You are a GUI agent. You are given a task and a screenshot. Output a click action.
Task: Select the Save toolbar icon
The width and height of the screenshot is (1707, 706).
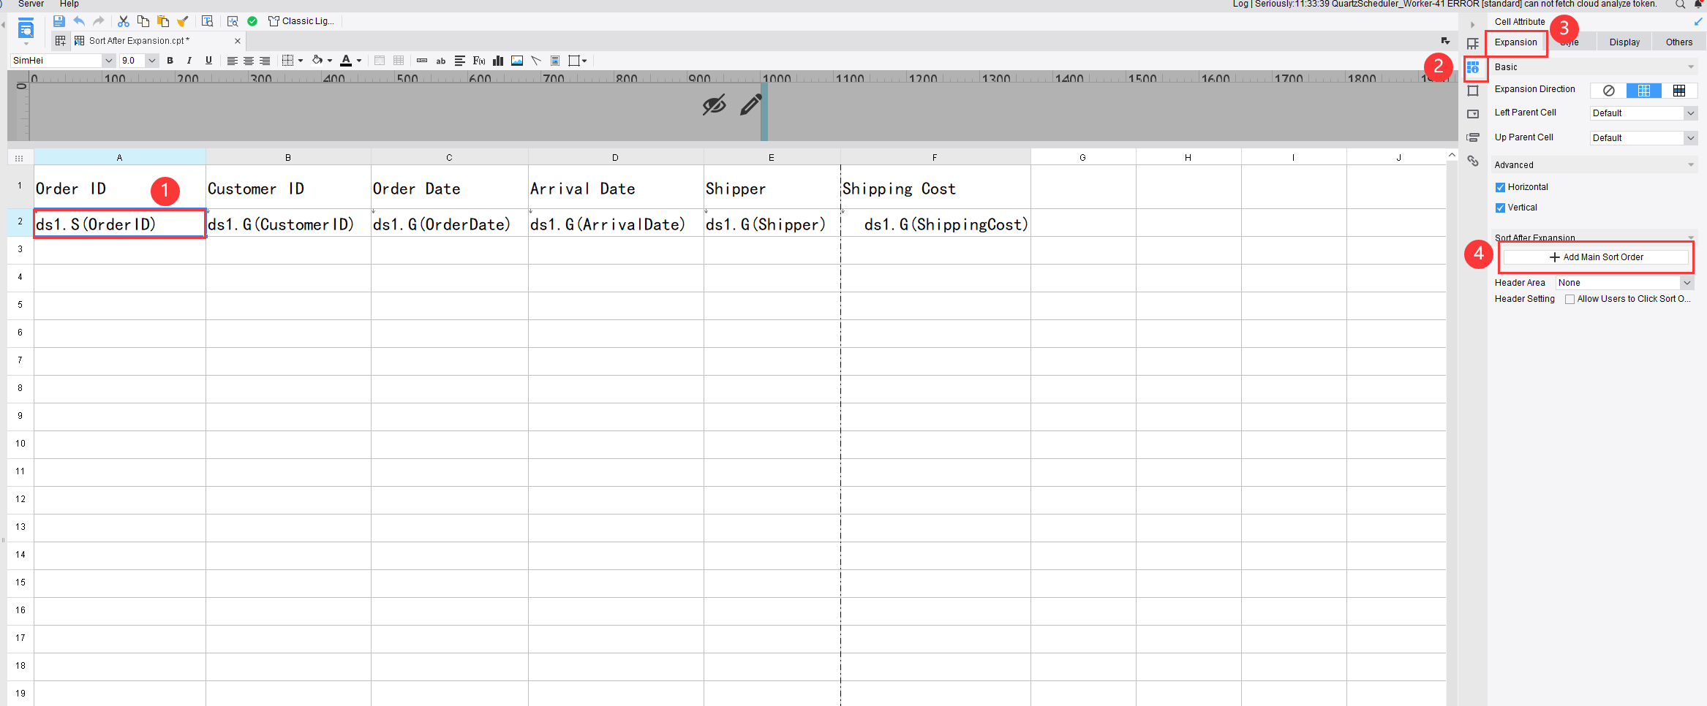(x=59, y=21)
